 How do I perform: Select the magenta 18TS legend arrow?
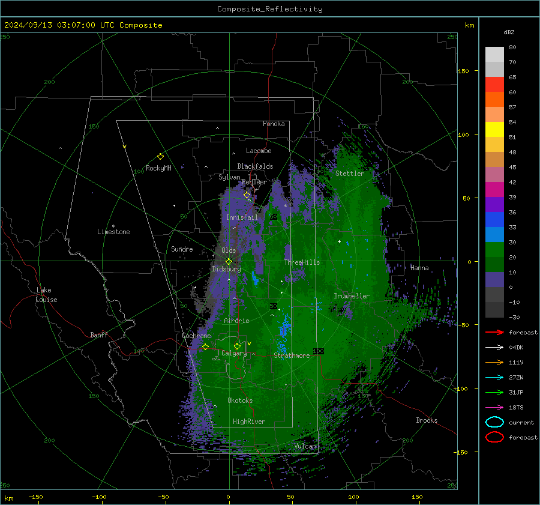[x=494, y=408]
